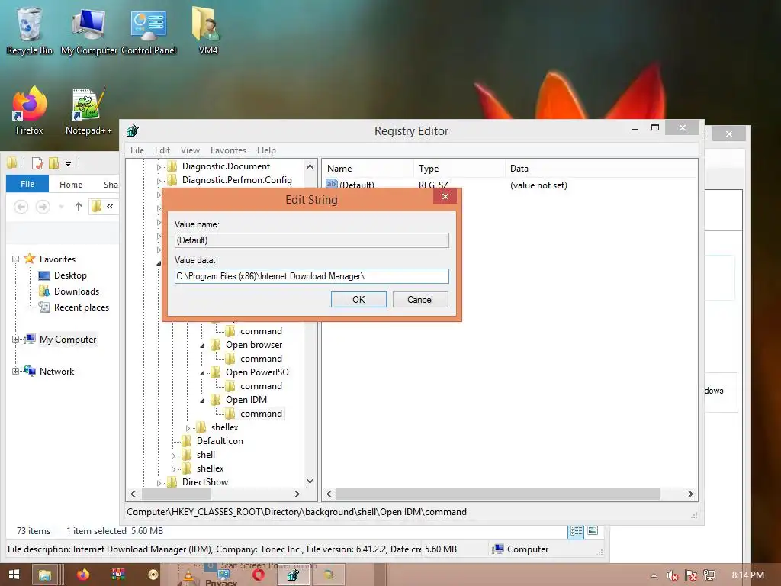This screenshot has width=781, height=586.
Task: Click the Explorer back arrow button
Action: pyautogui.click(x=21, y=206)
